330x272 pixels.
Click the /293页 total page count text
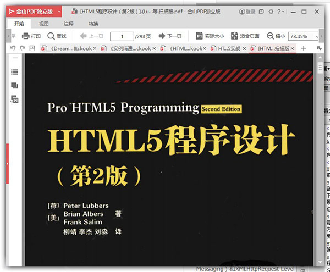coord(143,37)
